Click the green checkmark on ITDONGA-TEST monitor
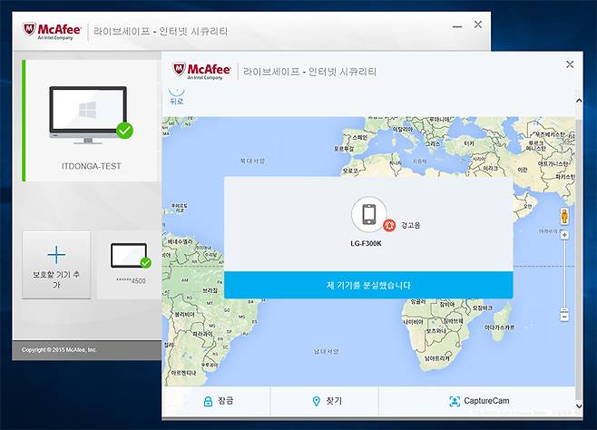 (x=124, y=131)
